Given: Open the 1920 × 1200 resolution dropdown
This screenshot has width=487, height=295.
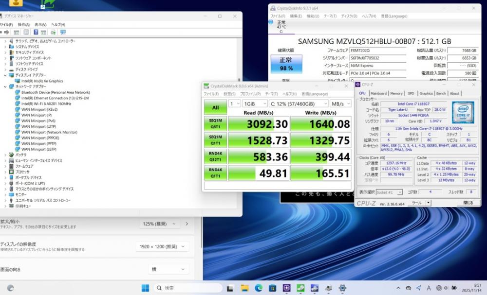Looking at the screenshot, I should point(162,247).
